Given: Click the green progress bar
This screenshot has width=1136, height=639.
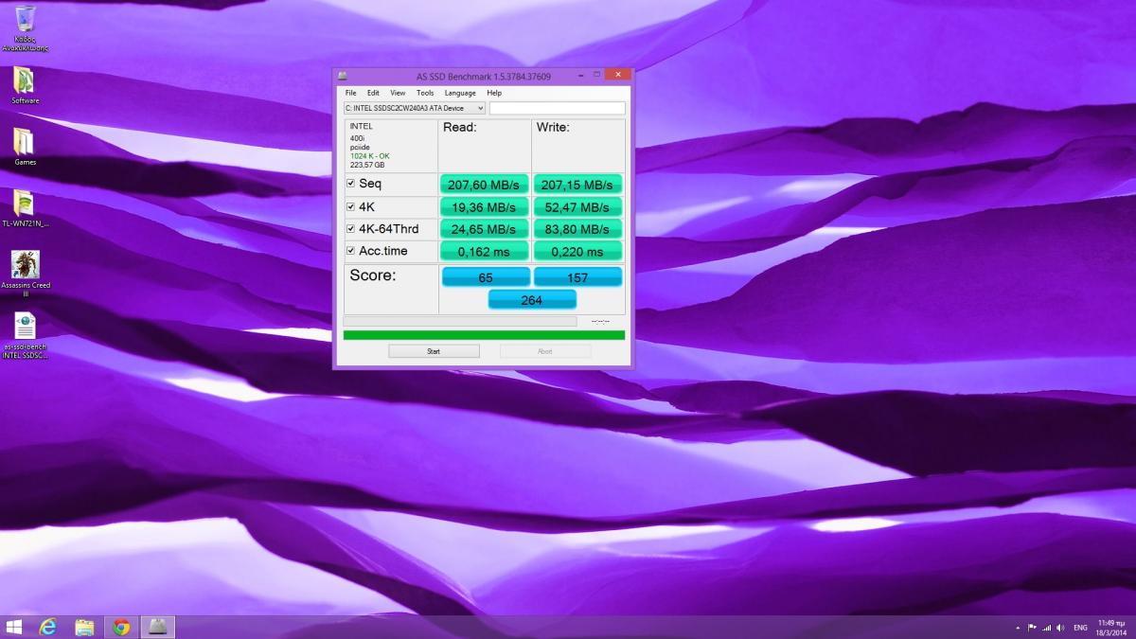Looking at the screenshot, I should pos(484,335).
